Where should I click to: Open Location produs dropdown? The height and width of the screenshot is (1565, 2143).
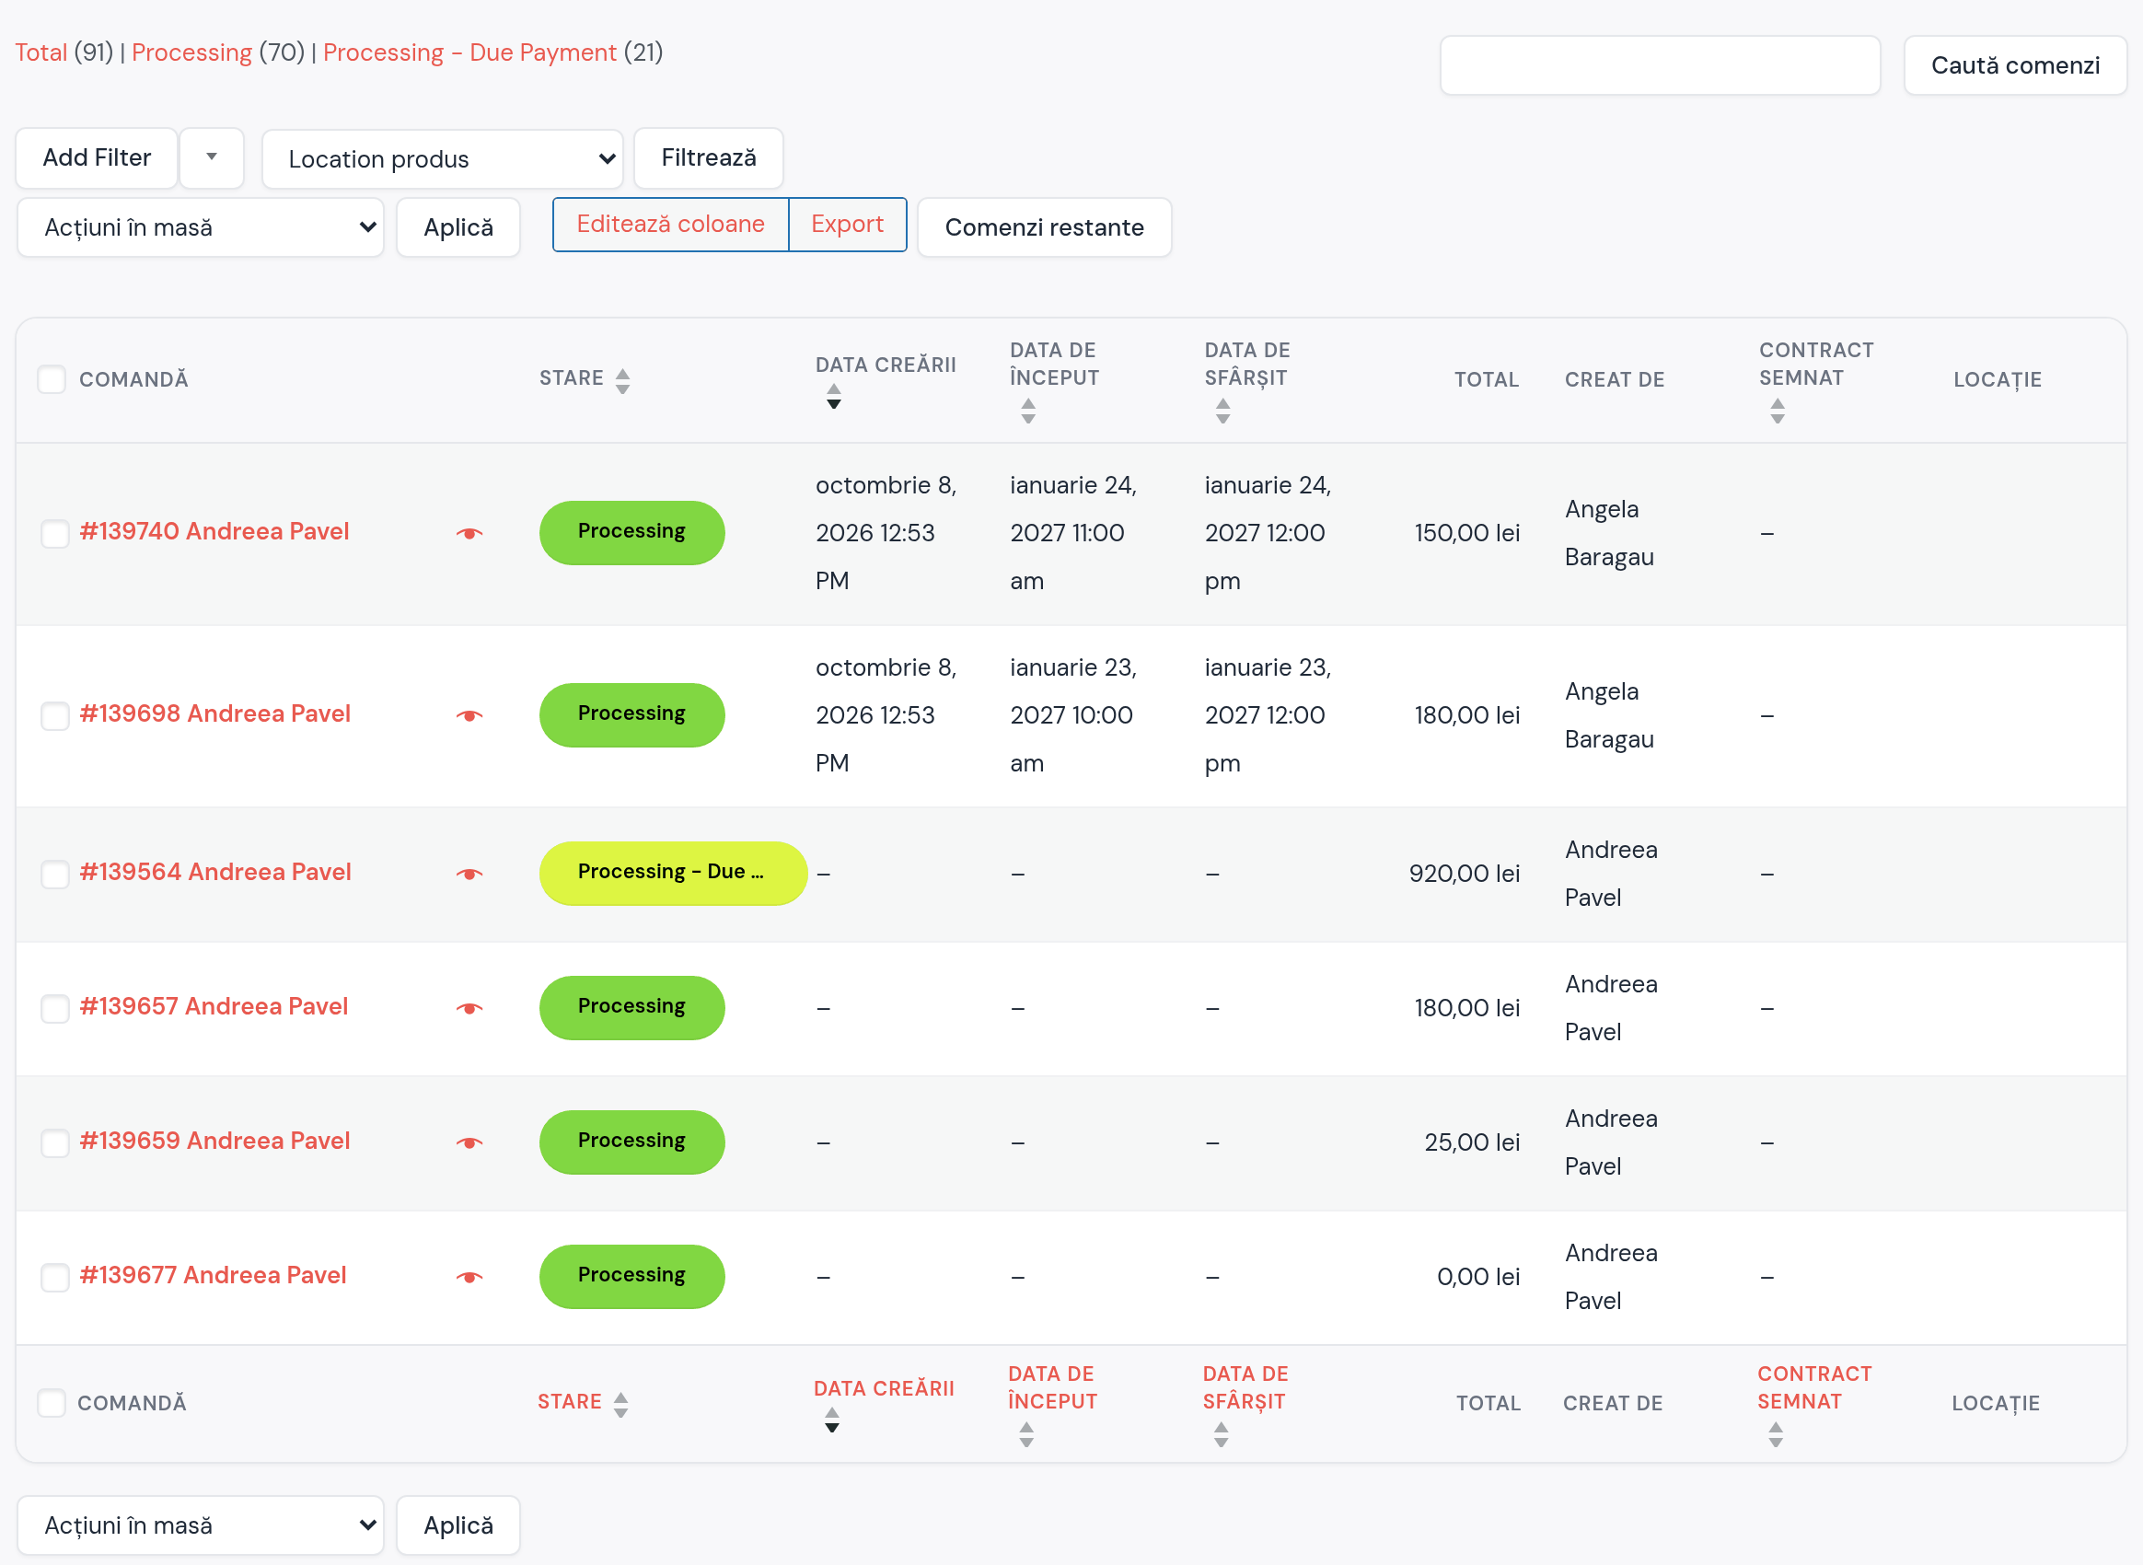[443, 159]
